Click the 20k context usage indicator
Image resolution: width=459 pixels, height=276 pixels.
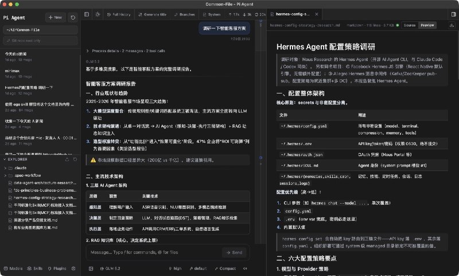pos(260,14)
